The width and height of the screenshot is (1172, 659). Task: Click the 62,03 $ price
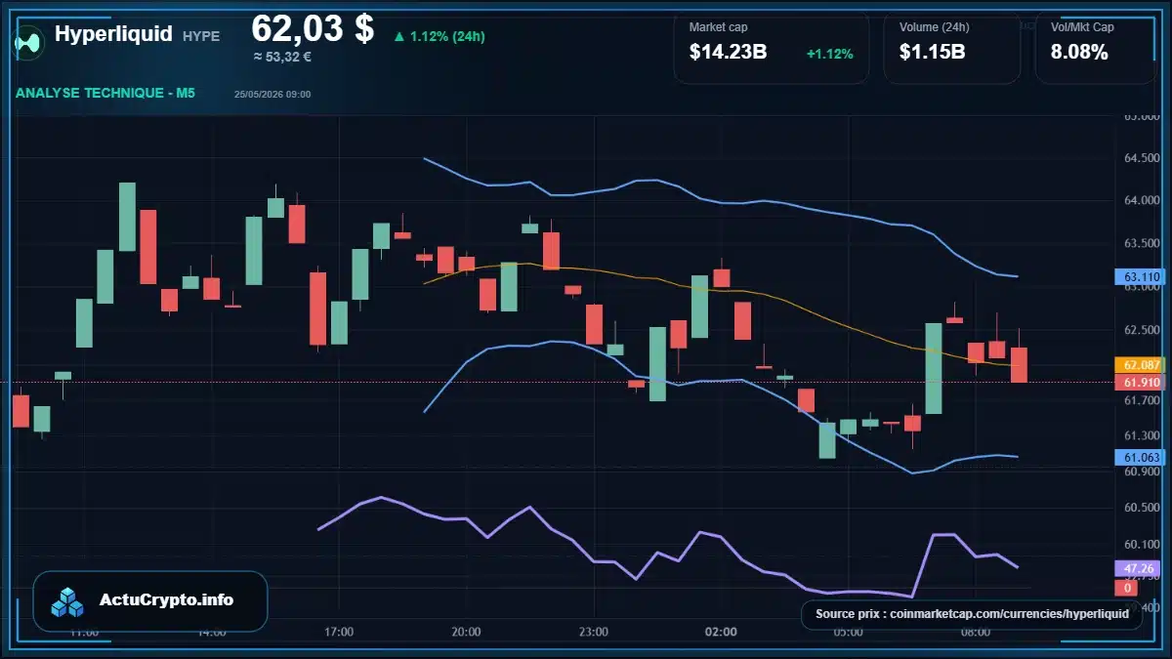pos(313,28)
